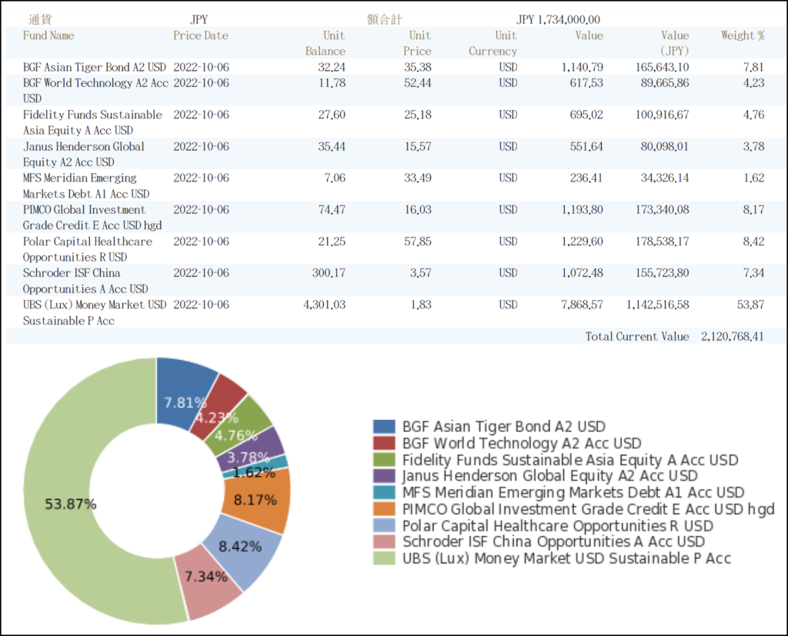Click the BGF Asian Tiger Bond legend swatch
Viewport: 788px width, 636px height.
[x=384, y=427]
